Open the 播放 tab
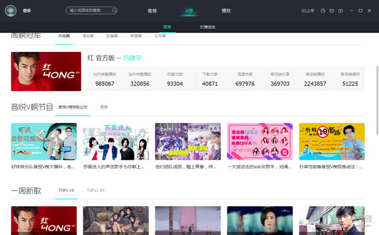Viewport: 379px width, 235px height. (226, 11)
